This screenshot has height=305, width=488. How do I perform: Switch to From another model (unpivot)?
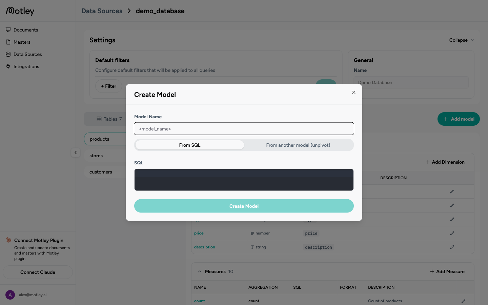[x=298, y=145]
